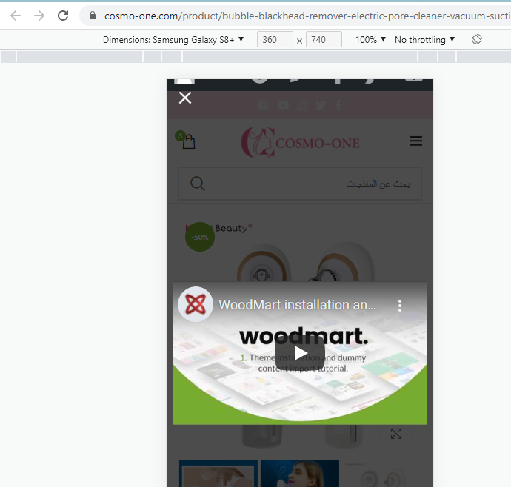Click the search magnifier icon

tap(198, 184)
